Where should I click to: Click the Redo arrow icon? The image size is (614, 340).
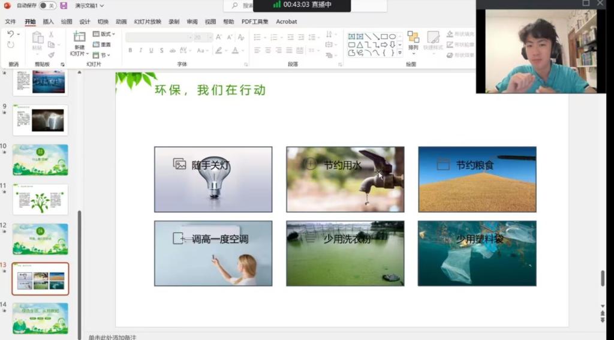point(11,44)
